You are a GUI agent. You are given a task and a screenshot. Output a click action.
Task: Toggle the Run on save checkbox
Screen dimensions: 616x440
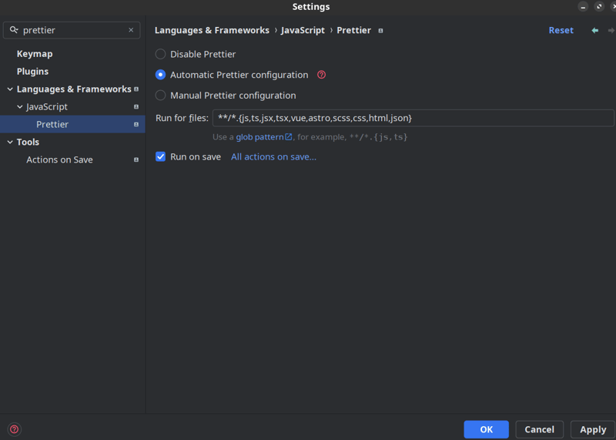160,156
